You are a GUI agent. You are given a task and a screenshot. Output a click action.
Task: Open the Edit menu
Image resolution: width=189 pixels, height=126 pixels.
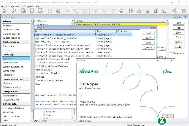click(8, 6)
